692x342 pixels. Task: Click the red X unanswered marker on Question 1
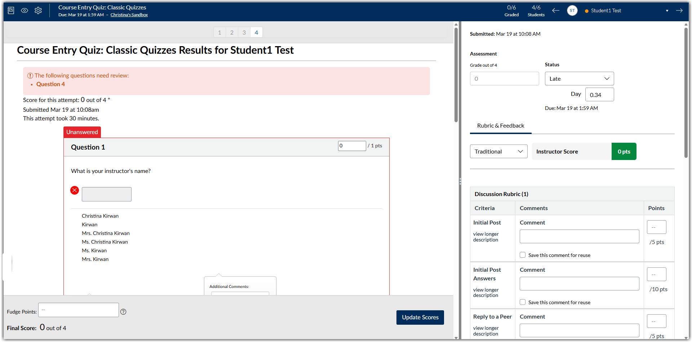click(x=75, y=190)
